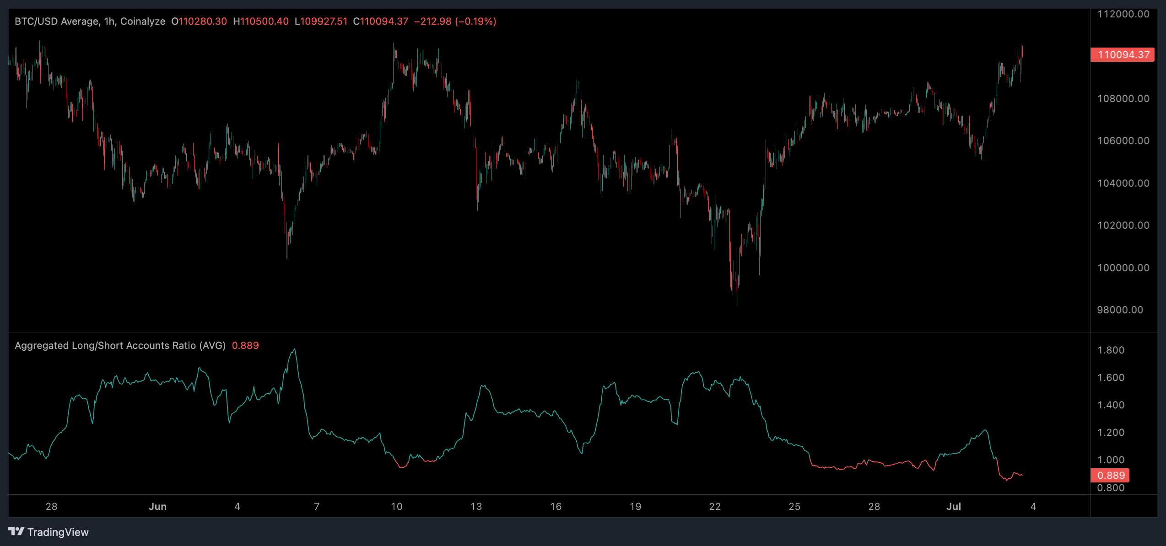Click the low value L109927.51
1166x546 pixels.
coord(321,21)
